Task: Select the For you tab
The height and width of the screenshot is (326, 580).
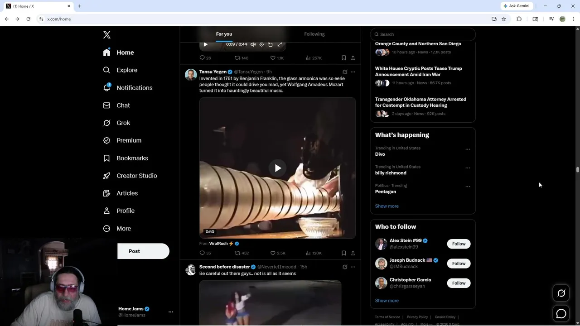Action: [224, 34]
